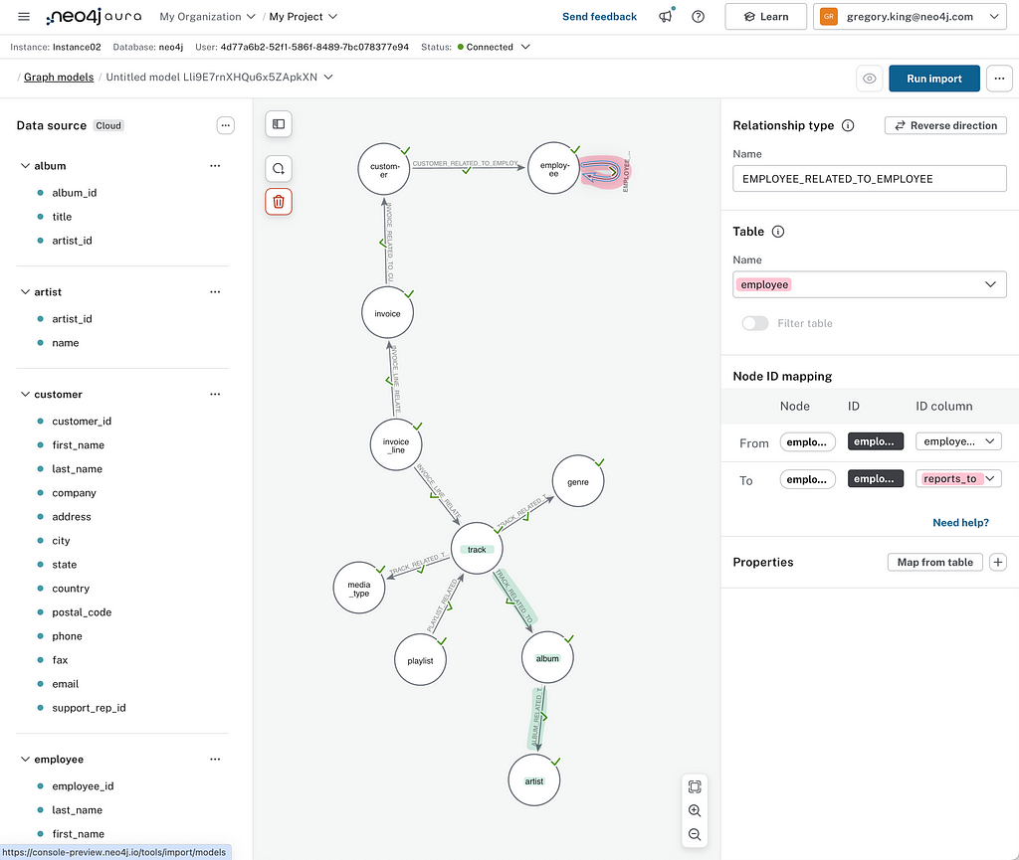Click the add node icon
Image resolution: width=1019 pixels, height=860 pixels.
(x=279, y=169)
